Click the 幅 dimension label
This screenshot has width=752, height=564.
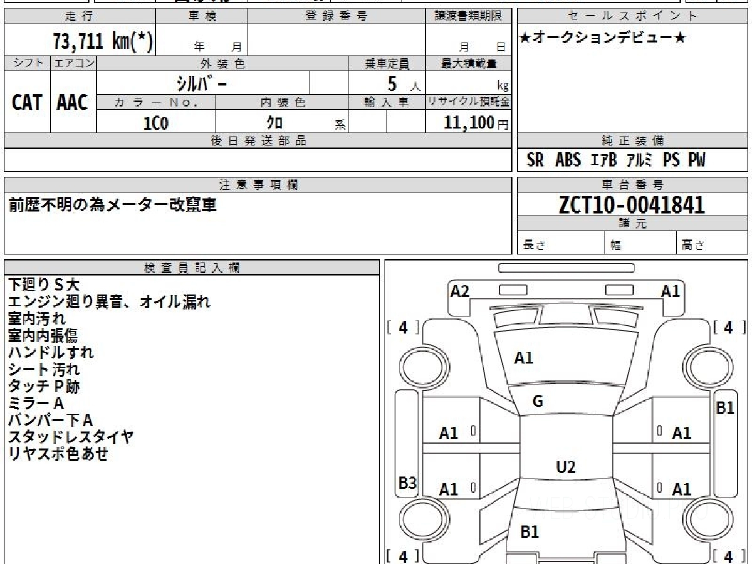tap(616, 246)
